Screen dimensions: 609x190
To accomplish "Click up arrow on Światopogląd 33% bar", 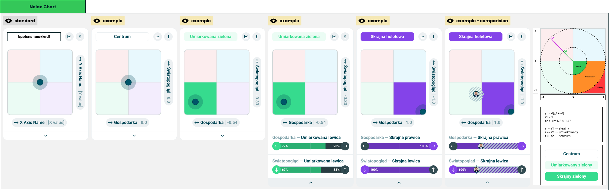I will pyautogui.click(x=345, y=170).
